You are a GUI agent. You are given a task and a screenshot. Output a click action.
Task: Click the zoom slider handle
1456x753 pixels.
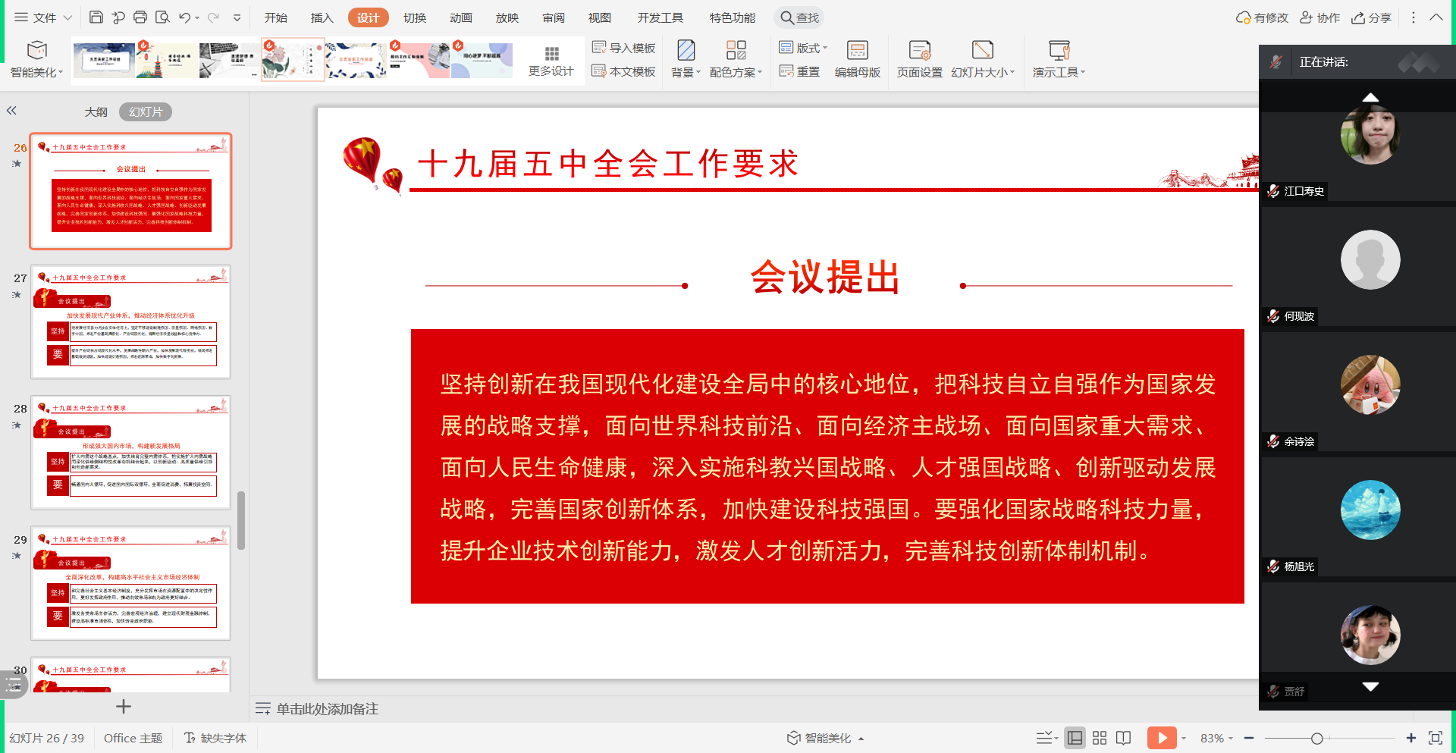1317,738
